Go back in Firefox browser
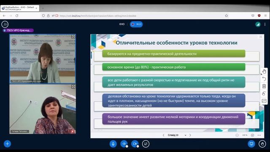The width and height of the screenshot is (270, 152). click(x=4, y=16)
